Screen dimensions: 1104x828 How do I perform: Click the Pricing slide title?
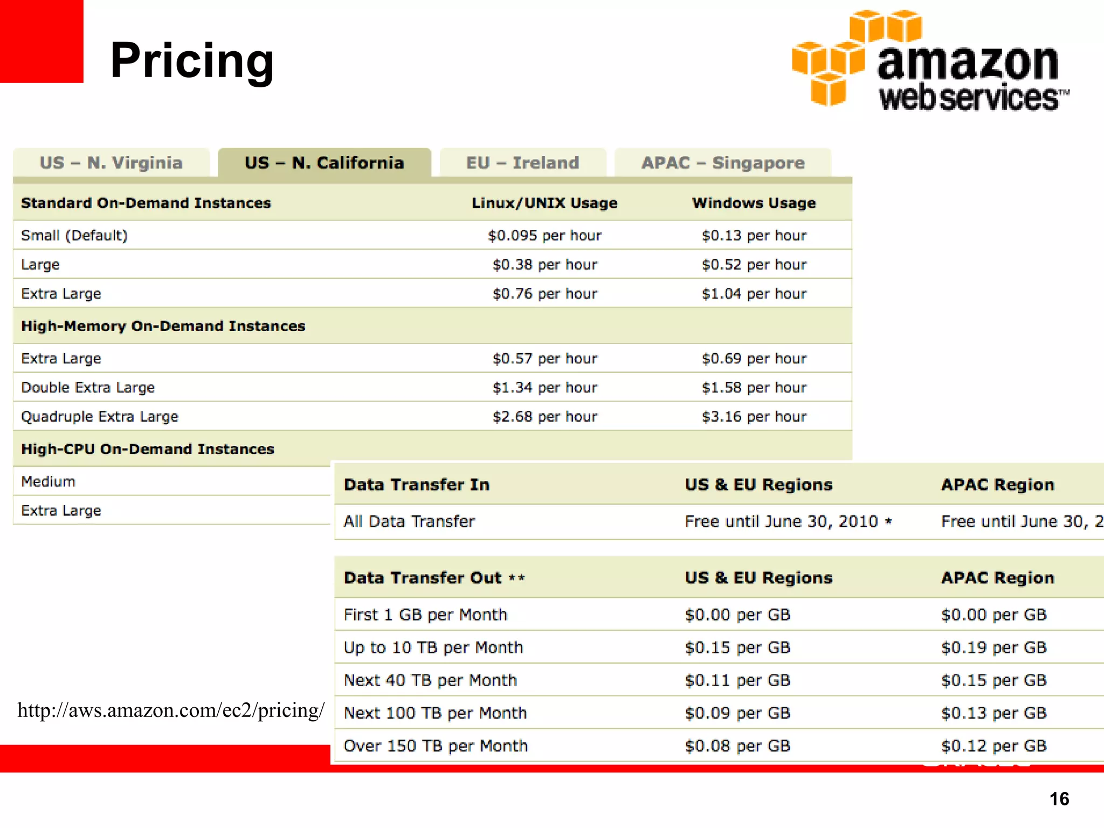(192, 60)
